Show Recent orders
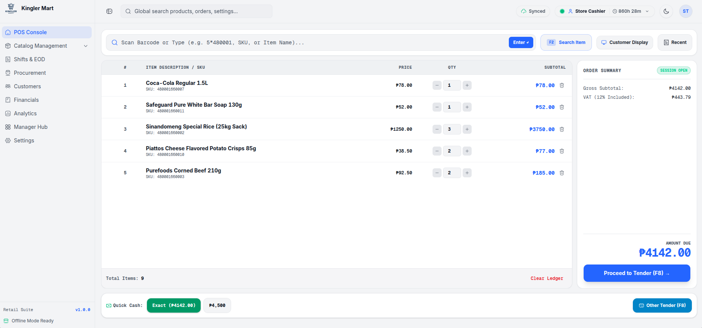Screen dimensions: 702x328 (675, 42)
